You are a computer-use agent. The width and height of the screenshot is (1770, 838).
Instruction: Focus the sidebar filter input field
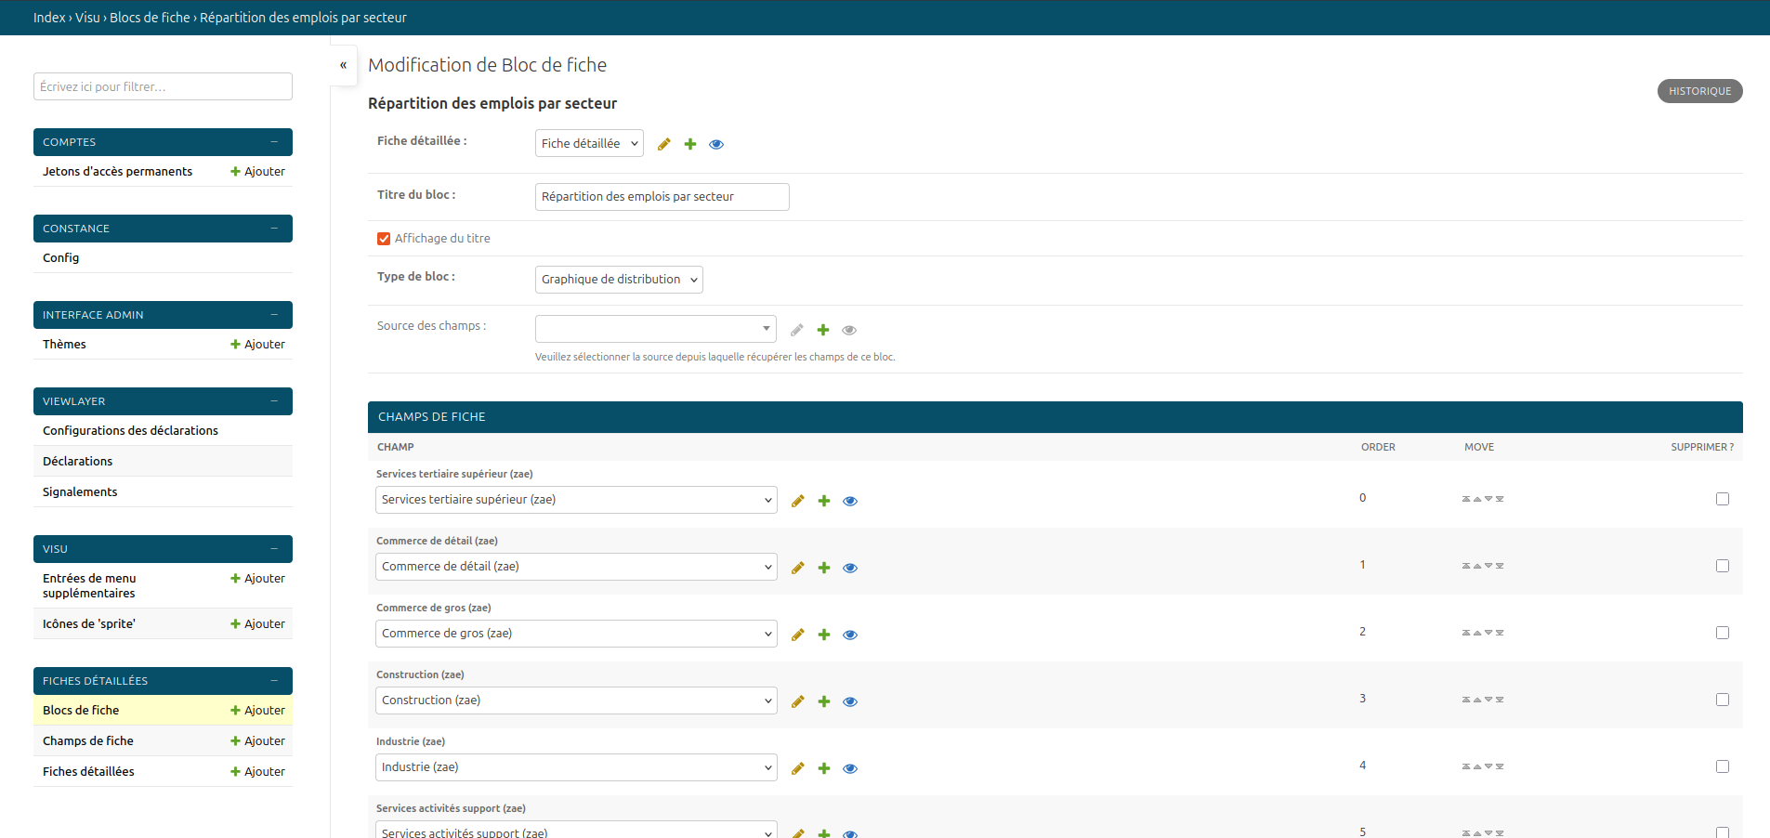(163, 86)
